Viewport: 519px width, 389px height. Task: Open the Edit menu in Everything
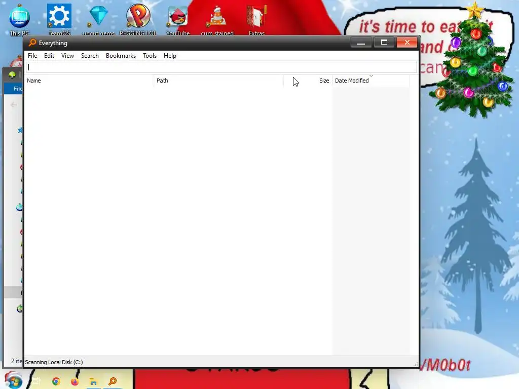(x=49, y=56)
